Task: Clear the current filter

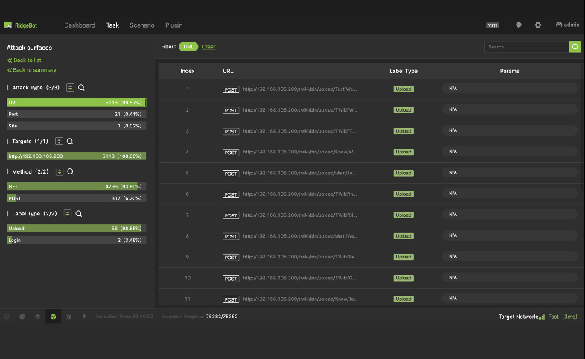Action: click(x=209, y=47)
